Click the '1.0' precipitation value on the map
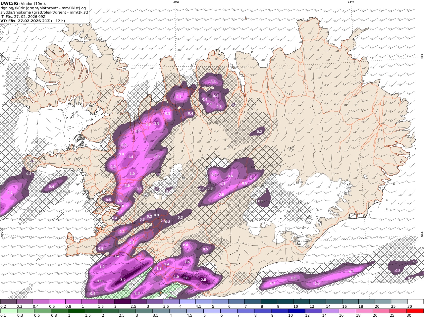Viewport: 424px width, 318px height. pyautogui.click(x=132, y=174)
